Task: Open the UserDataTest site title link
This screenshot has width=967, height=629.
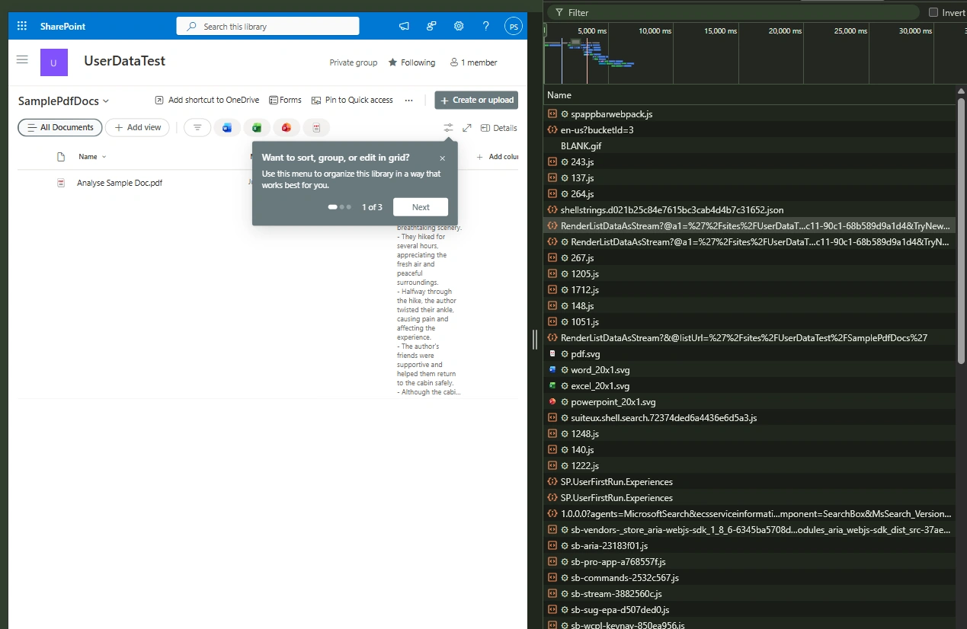Action: click(x=124, y=61)
